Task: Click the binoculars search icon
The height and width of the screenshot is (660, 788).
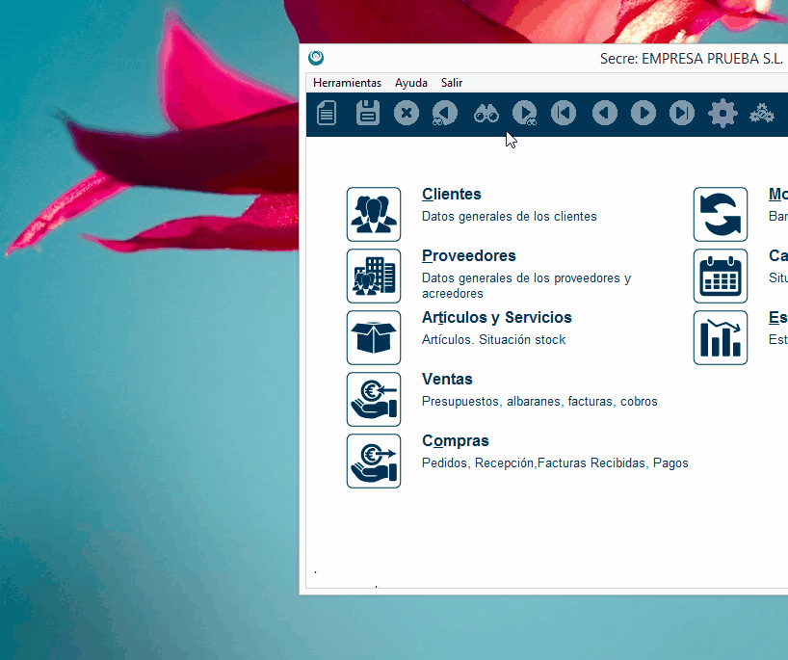Action: point(486,114)
